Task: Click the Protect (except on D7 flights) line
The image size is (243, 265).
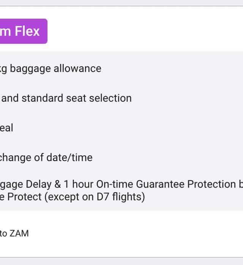Action: point(73,198)
